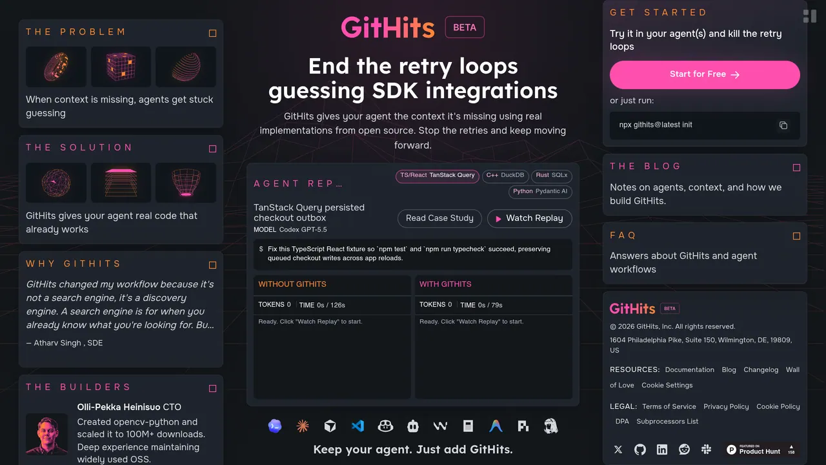Open the Subprocessors List link
Image resolution: width=826 pixels, height=465 pixels.
click(x=667, y=422)
